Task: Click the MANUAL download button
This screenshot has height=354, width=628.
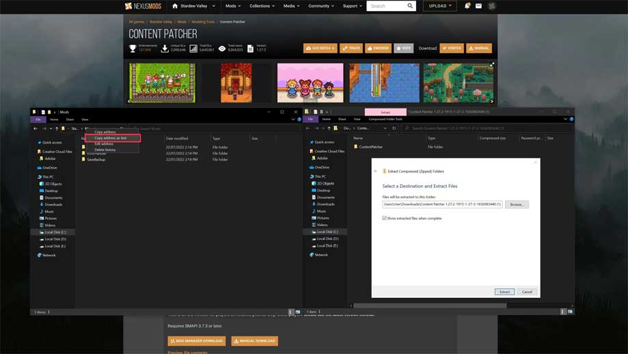Action: tap(479, 48)
